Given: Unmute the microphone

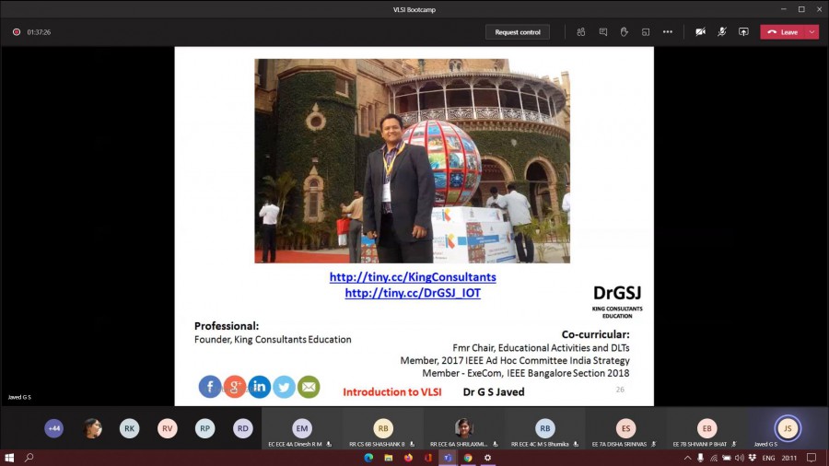Looking at the screenshot, I should [722, 31].
